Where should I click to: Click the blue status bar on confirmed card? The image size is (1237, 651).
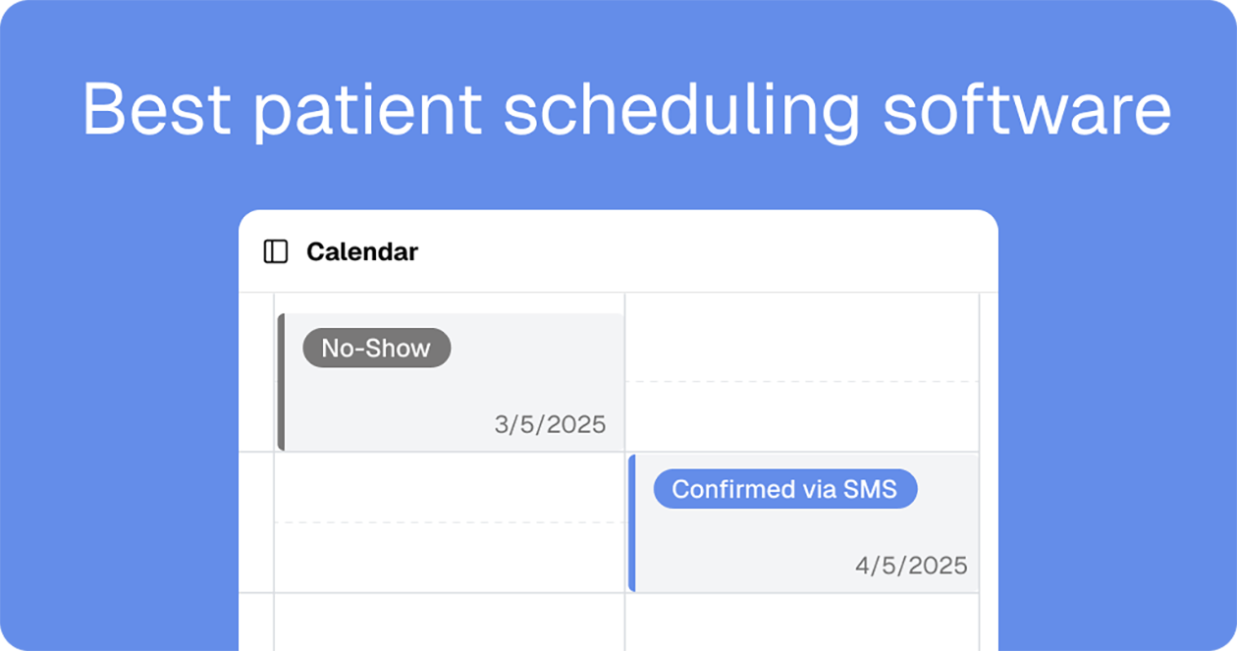(x=631, y=523)
